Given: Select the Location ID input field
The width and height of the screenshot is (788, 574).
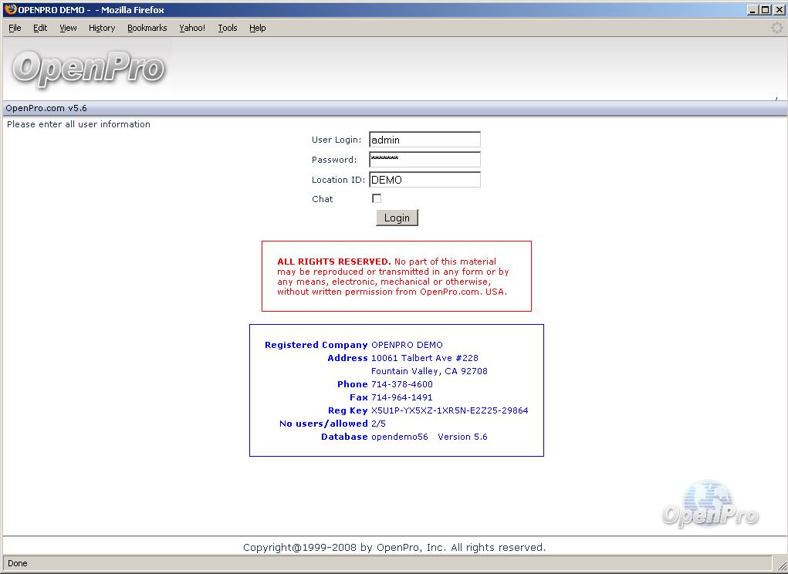Looking at the screenshot, I should coord(424,180).
